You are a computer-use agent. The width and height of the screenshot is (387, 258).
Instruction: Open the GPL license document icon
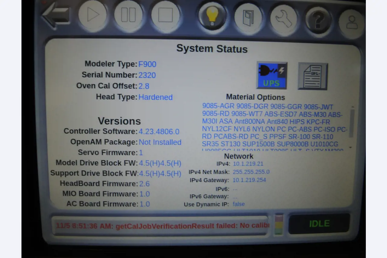[313, 76]
